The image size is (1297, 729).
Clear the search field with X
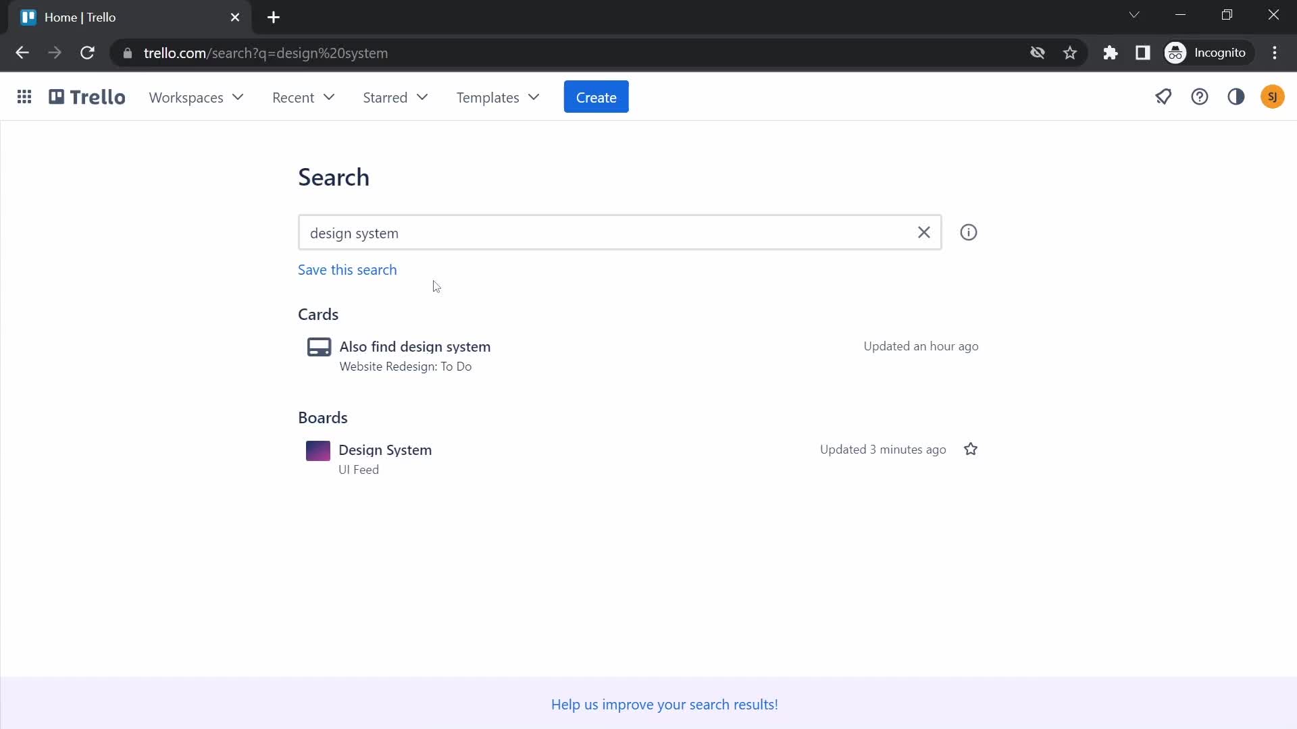point(924,233)
